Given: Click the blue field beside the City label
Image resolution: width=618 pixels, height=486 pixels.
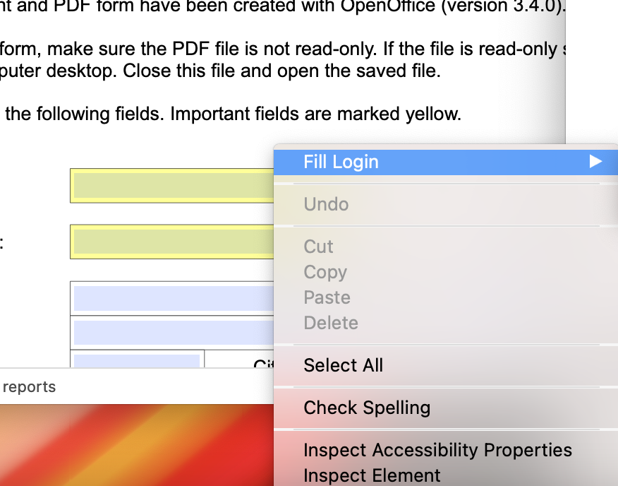Looking at the screenshot, I should pos(134,362).
